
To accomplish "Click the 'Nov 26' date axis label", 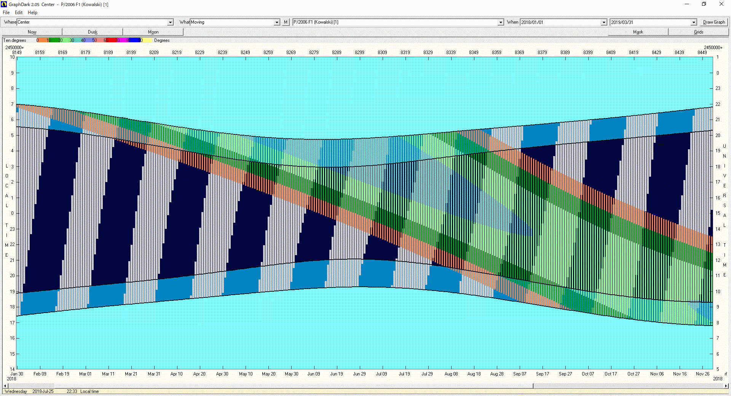I will point(703,374).
